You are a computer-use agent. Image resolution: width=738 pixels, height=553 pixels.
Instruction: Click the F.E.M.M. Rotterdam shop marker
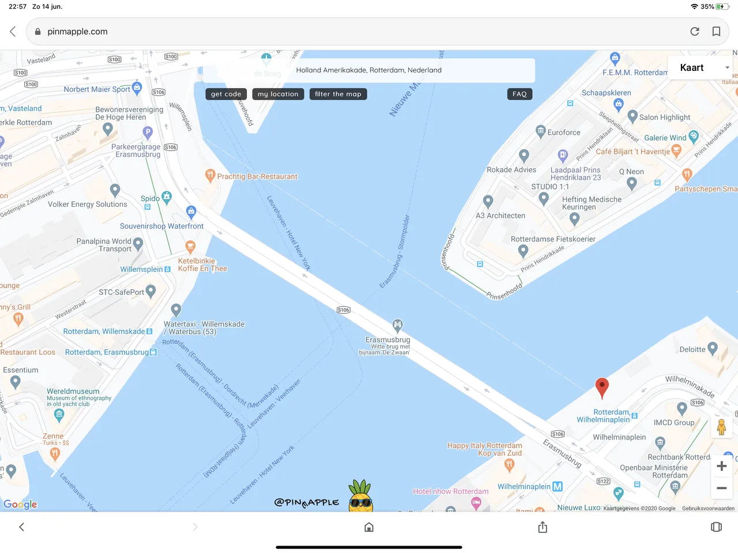pyautogui.click(x=615, y=59)
